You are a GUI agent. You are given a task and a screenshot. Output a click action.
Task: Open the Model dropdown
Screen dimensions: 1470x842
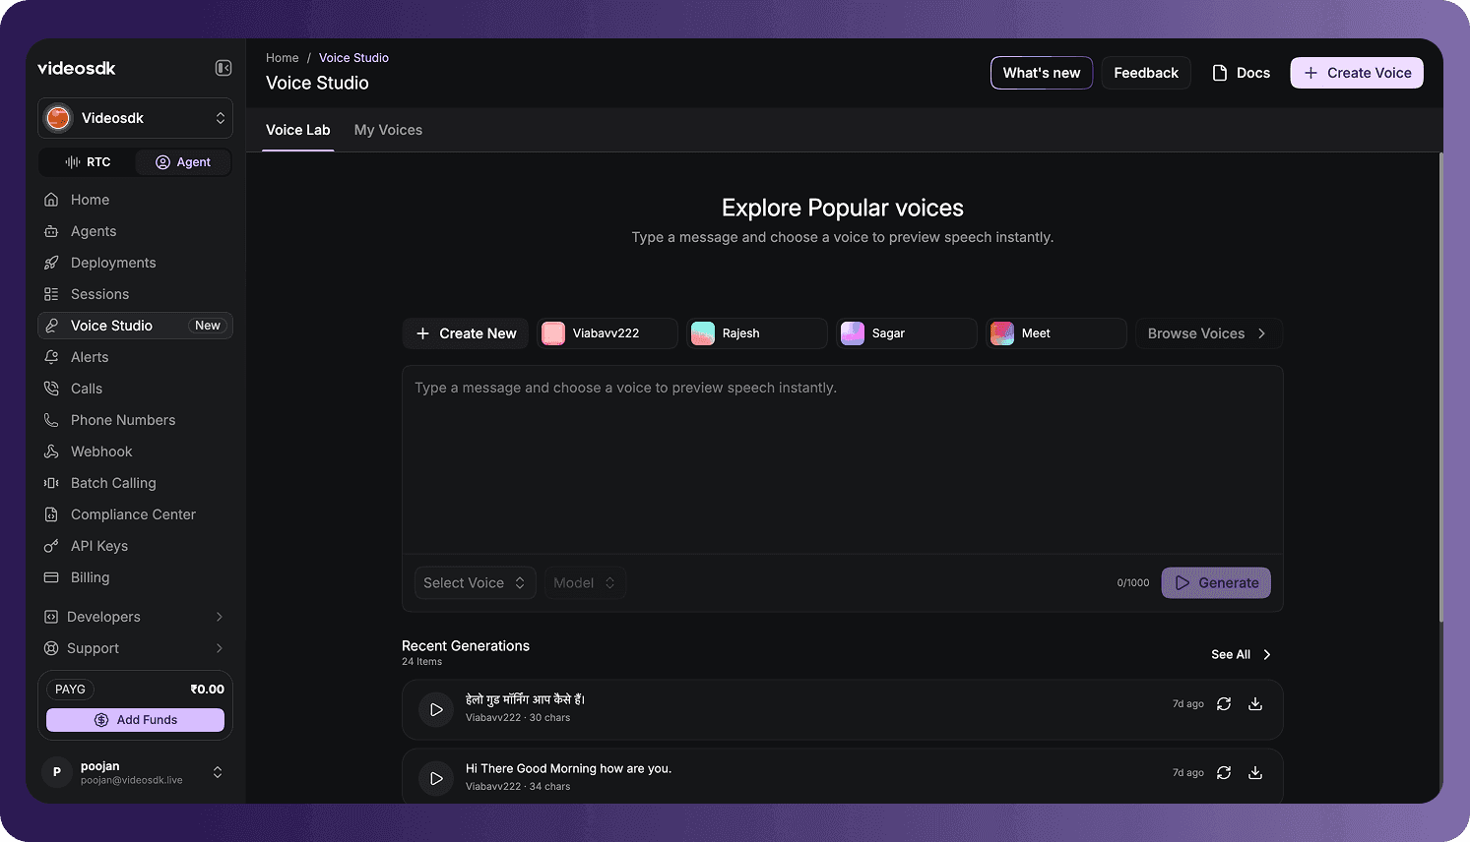click(x=585, y=583)
